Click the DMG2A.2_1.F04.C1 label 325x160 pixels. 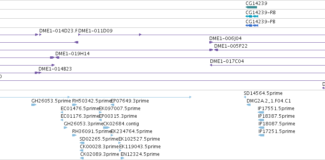click(269, 101)
